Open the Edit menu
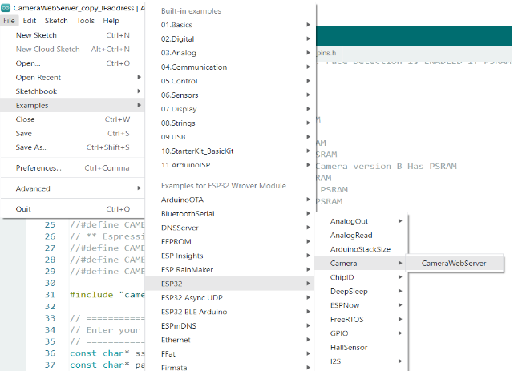Screen dimensions: 514x371 point(30,21)
